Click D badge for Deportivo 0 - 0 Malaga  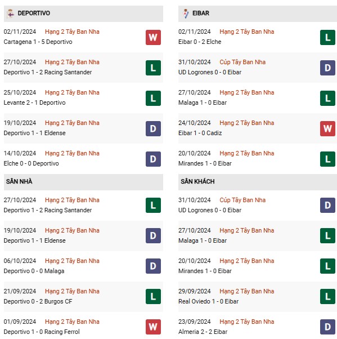pos(153,266)
